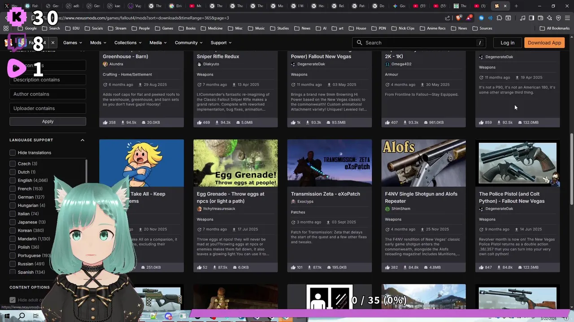The image size is (574, 322).
Task: Open the Brave Wallet icon
Action: click(x=540, y=18)
